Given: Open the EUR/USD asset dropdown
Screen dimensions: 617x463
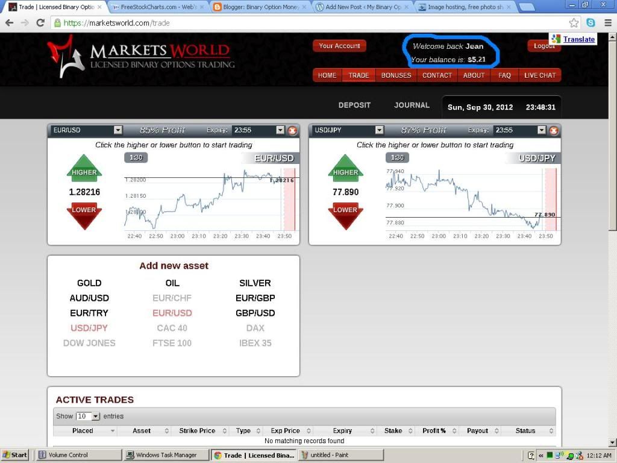Looking at the screenshot, I should point(118,130).
